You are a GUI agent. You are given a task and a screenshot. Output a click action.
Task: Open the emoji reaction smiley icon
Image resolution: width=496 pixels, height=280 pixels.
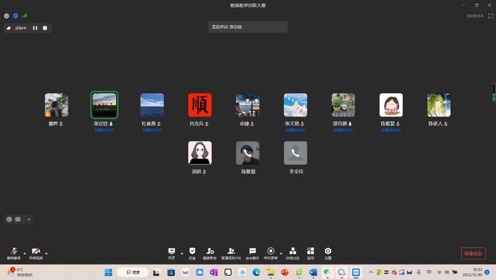coord(9,219)
